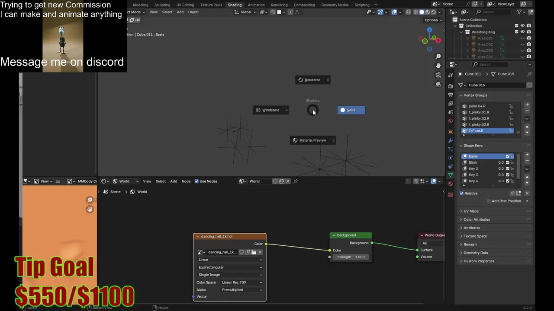Open Output properties tab
Viewport: 554px width, 311px height.
coord(451,95)
